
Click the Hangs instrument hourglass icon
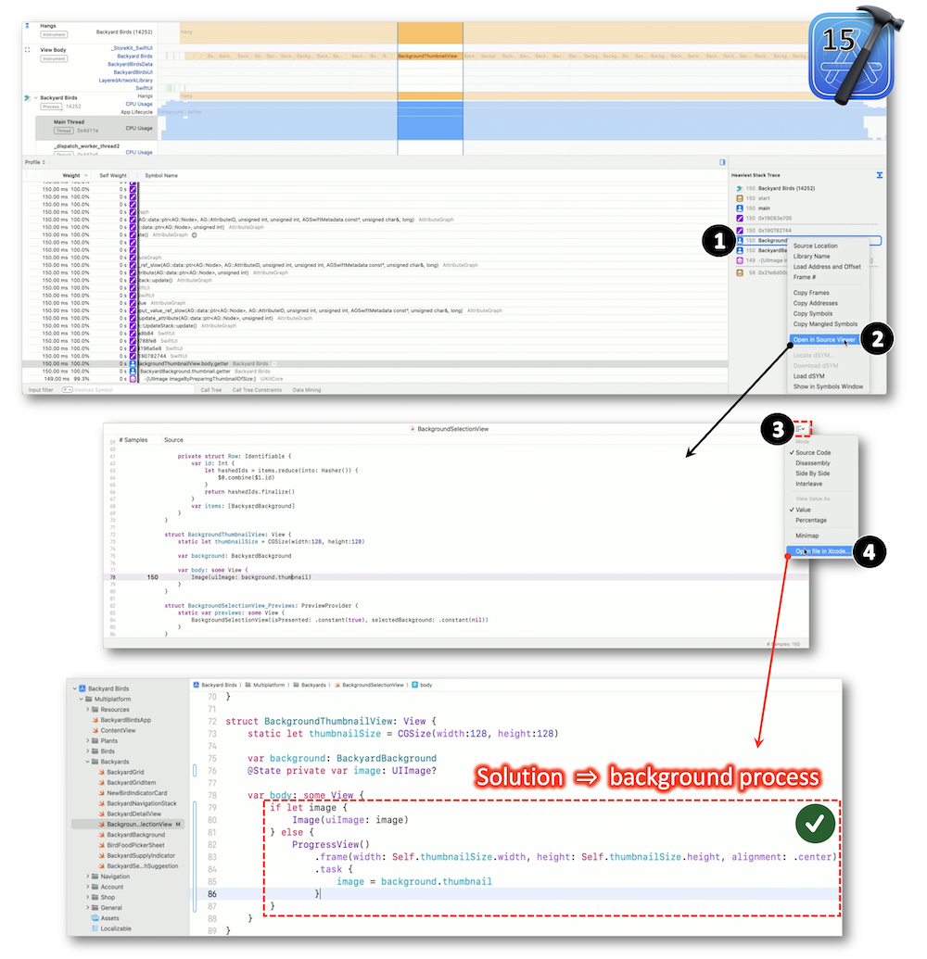(x=26, y=26)
